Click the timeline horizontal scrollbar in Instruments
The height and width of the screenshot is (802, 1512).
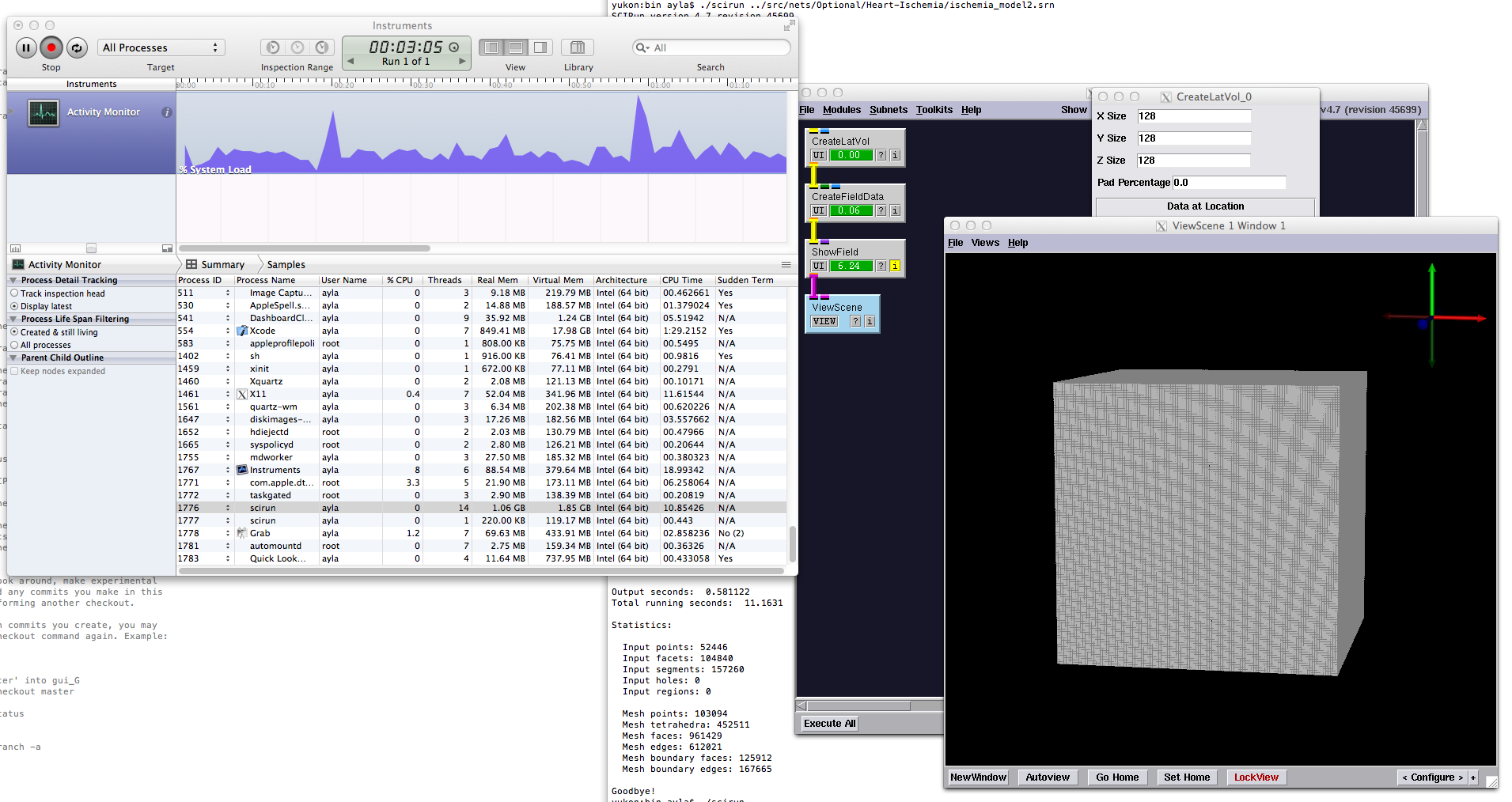tap(305, 248)
